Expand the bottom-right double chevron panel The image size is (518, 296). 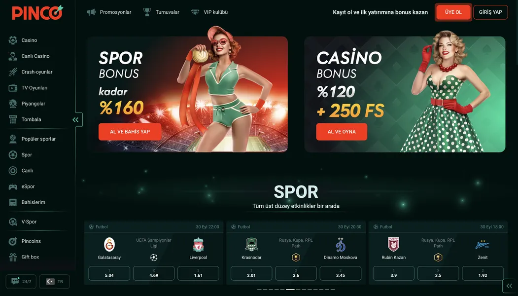509,286
